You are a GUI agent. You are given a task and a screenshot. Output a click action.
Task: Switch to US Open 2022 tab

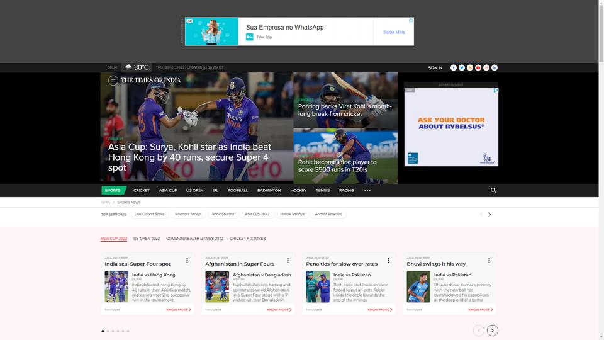[147, 239]
